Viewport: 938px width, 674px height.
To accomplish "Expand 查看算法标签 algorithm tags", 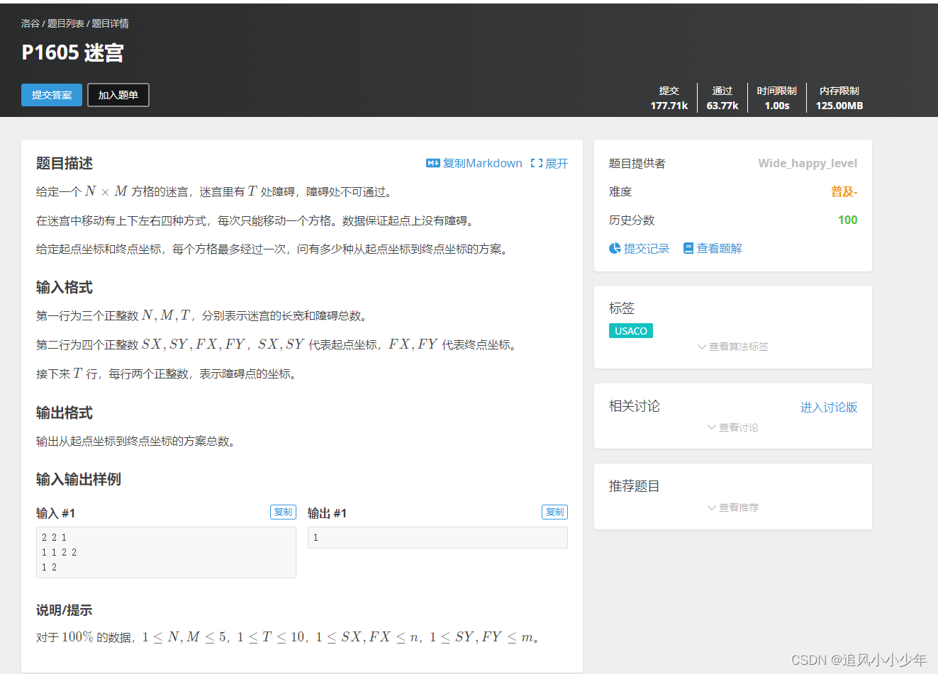I will (x=733, y=347).
